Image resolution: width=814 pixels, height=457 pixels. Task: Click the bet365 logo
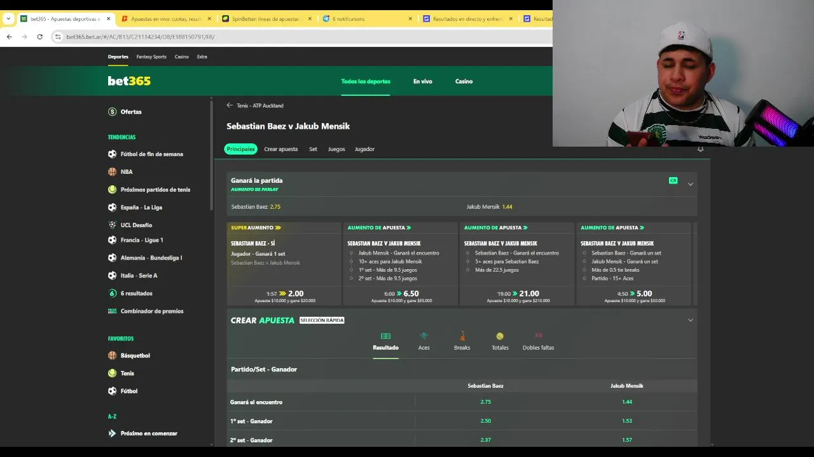pyautogui.click(x=129, y=81)
